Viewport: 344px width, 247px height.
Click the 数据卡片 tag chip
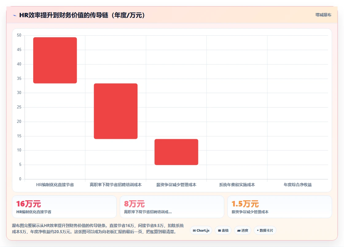(265, 230)
